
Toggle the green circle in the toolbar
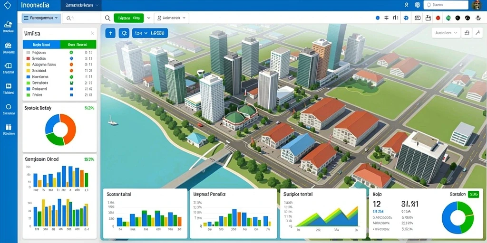(x=448, y=18)
